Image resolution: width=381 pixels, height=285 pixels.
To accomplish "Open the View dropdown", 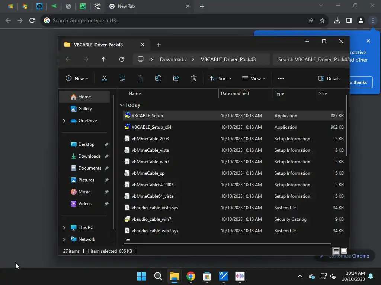I will point(254,79).
